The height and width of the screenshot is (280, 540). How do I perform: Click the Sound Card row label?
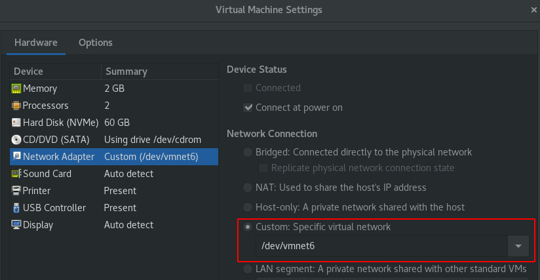coord(47,174)
